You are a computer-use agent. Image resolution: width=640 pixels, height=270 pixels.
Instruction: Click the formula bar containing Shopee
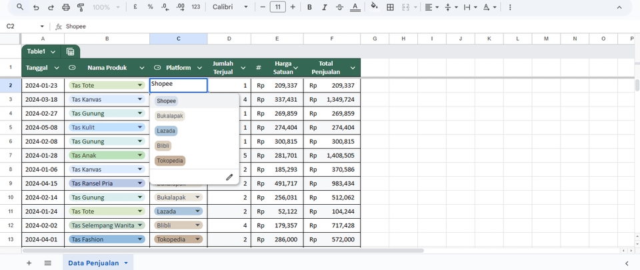(351, 27)
